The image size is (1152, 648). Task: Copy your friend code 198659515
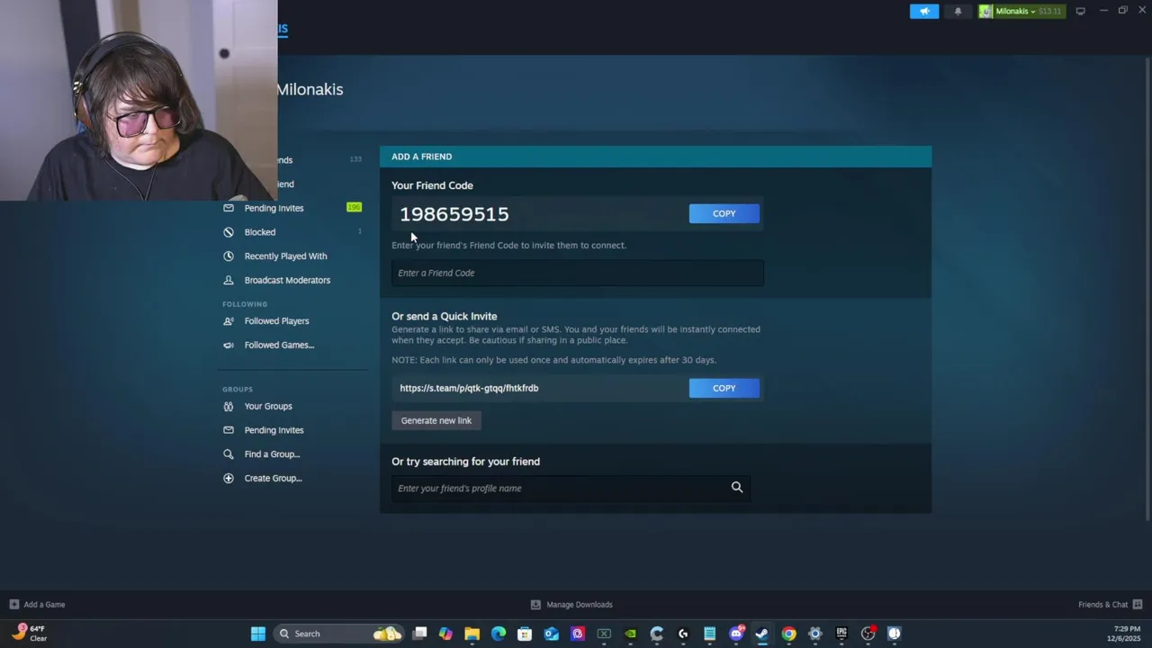coord(724,213)
